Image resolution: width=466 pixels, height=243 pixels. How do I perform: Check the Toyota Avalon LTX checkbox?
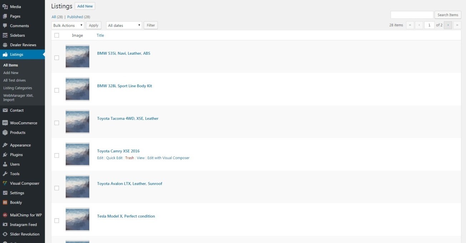pyautogui.click(x=56, y=188)
